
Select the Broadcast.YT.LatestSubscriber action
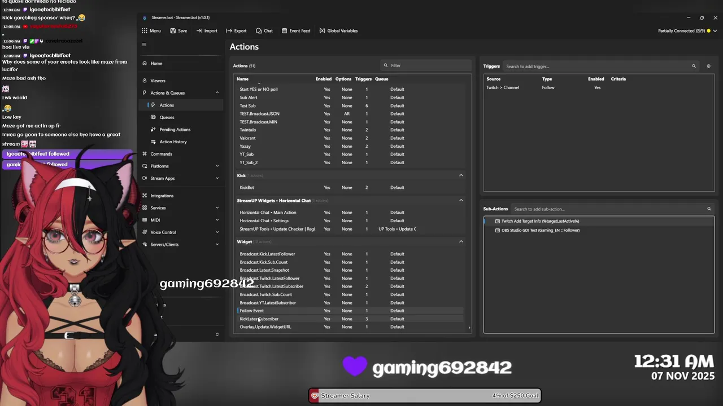click(350, 303)
